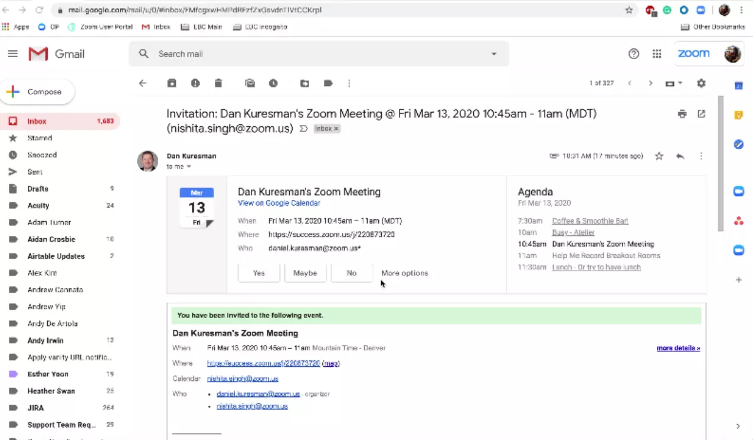Show newer conversation arrow
Image resolution: width=753 pixels, height=440 pixels.
630,83
